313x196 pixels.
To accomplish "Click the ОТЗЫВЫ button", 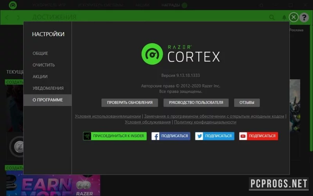I will pyautogui.click(x=247, y=103).
